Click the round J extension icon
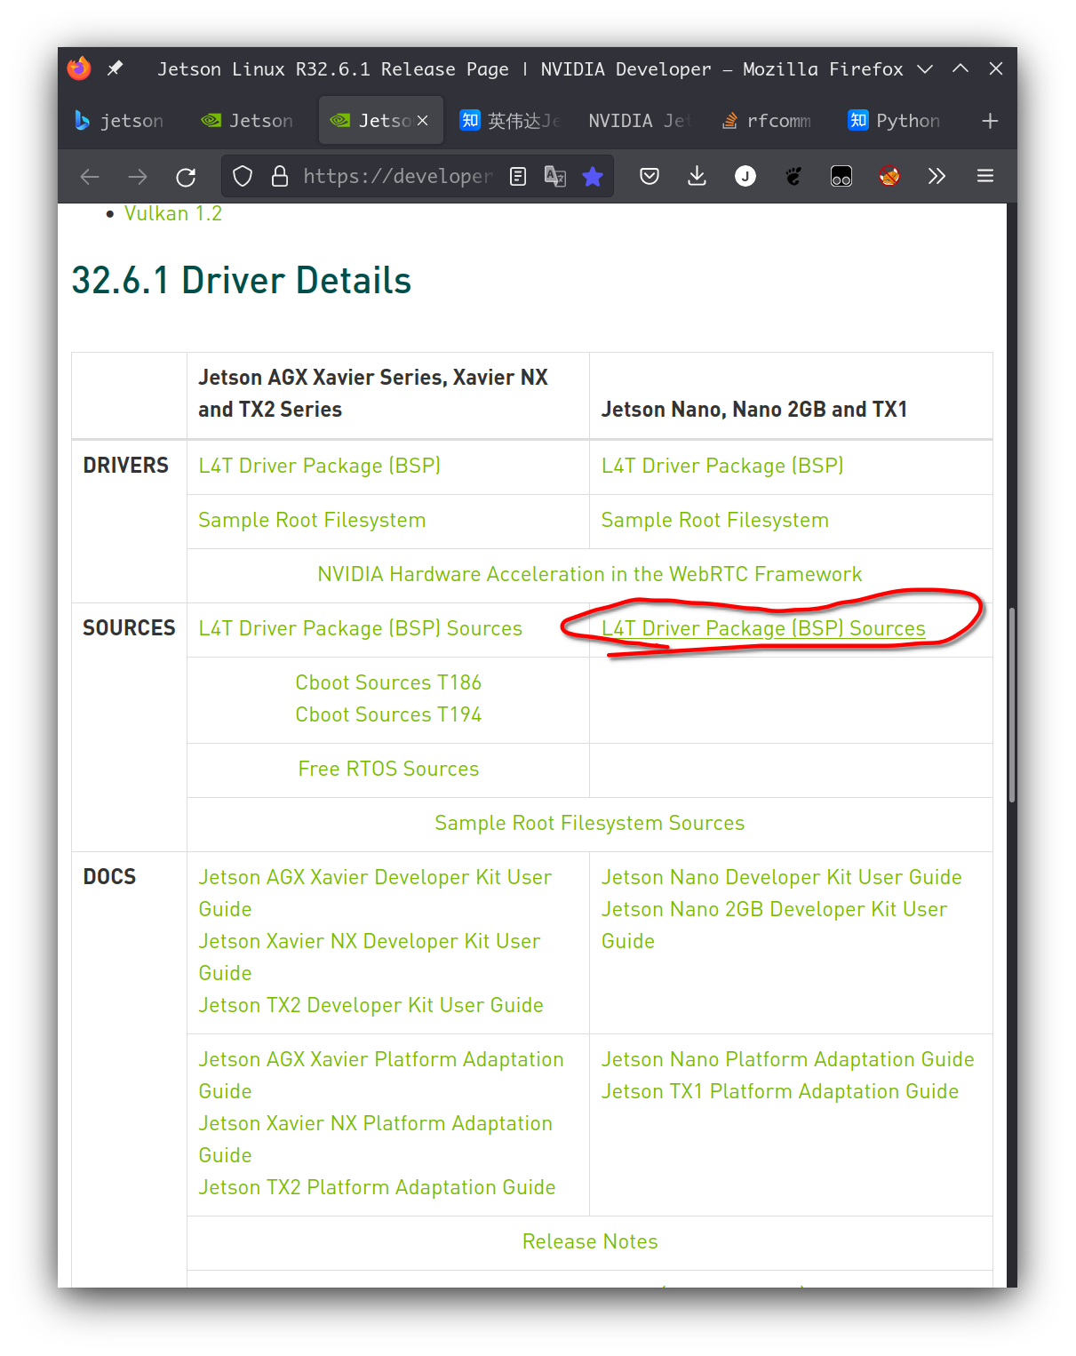Image resolution: width=1076 pixels, height=1356 pixels. (x=745, y=176)
